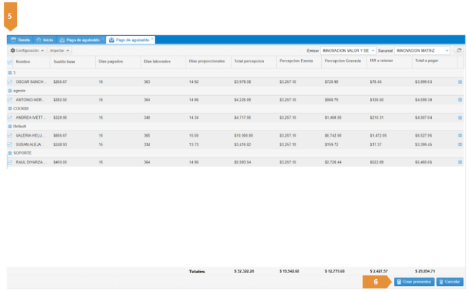The image size is (469, 292).
Task: Click the refresh icon beside Sucursal
Action: 459,51
